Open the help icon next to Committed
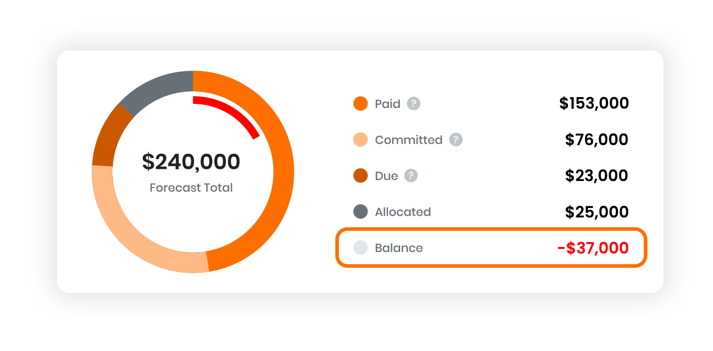 (x=456, y=139)
